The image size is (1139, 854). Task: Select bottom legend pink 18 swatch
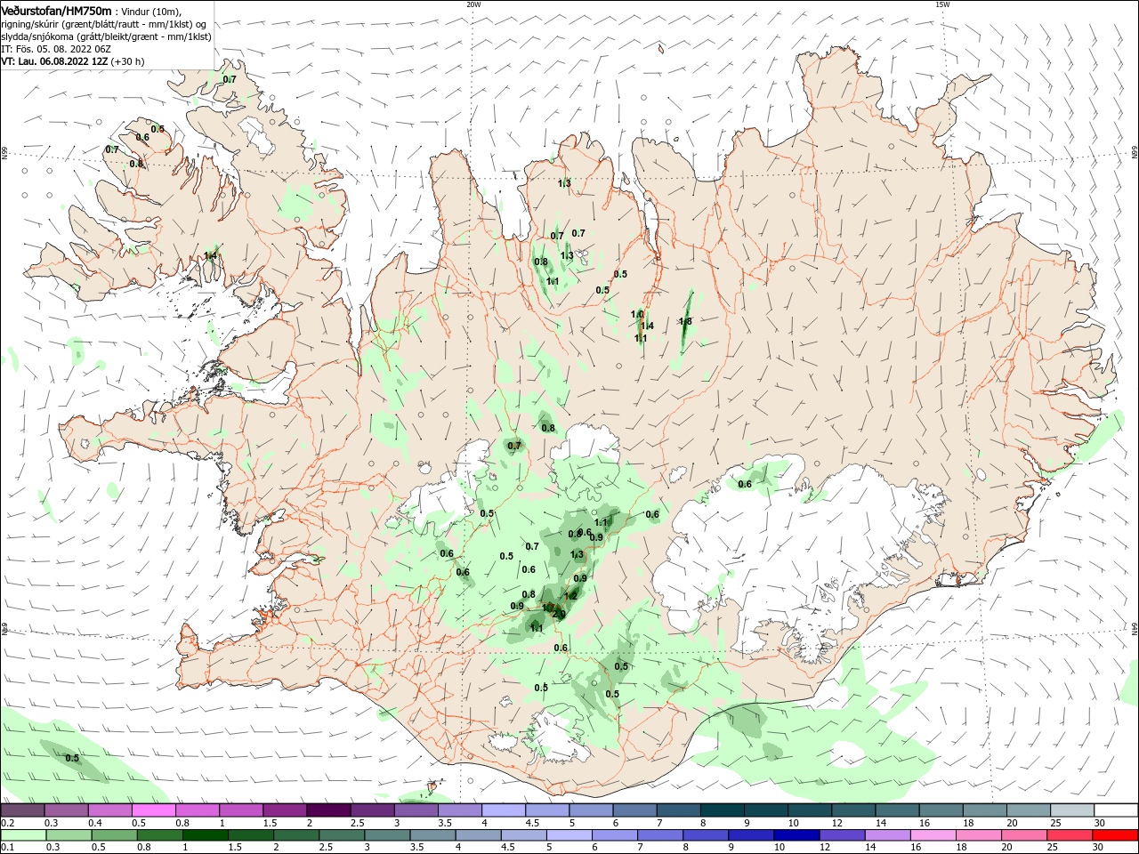pos(978,835)
